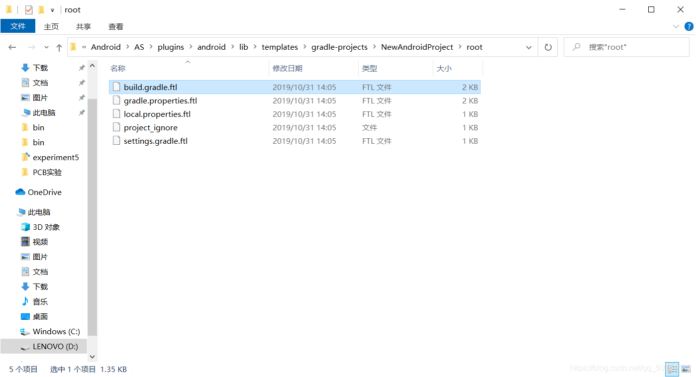
Task: Click the New Folder quick access icon
Action: (x=41, y=9)
